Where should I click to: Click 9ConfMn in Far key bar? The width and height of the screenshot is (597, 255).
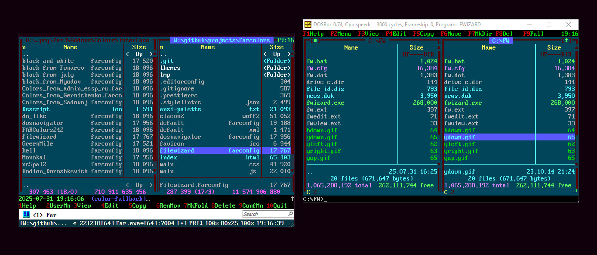point(251,205)
